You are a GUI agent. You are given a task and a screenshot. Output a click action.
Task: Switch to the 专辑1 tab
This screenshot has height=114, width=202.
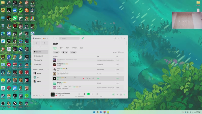67,48
